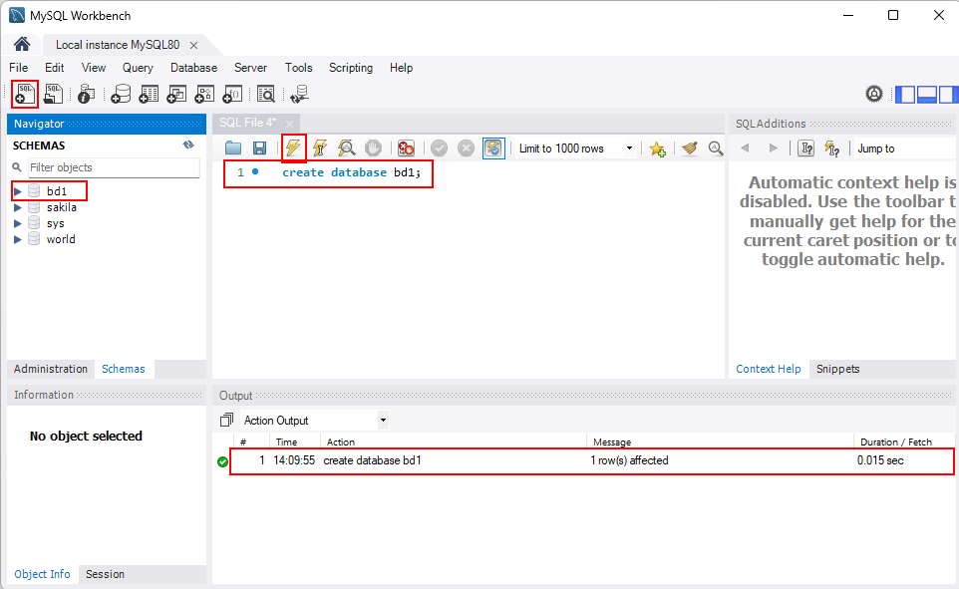Rollback the current transaction

[467, 148]
